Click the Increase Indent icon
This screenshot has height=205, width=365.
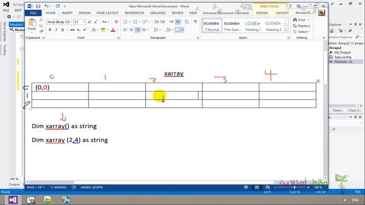click(x=163, y=22)
